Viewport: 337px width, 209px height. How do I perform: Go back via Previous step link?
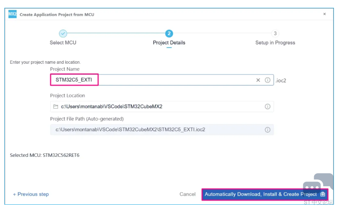tap(31, 194)
